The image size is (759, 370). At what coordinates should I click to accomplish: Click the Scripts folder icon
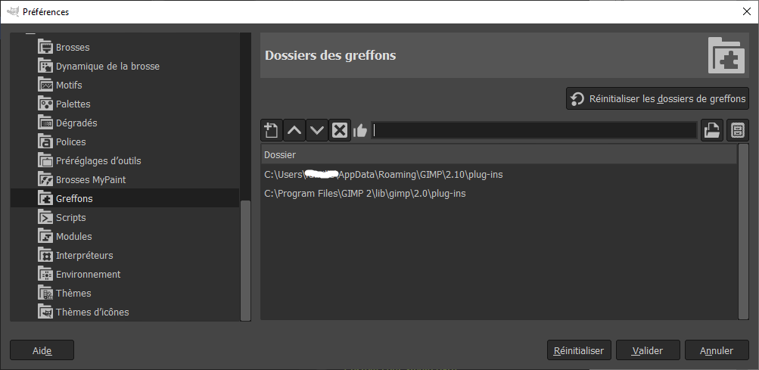coord(45,217)
